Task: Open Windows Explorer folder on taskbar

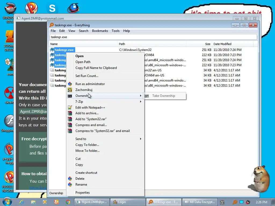Action: 33,202
